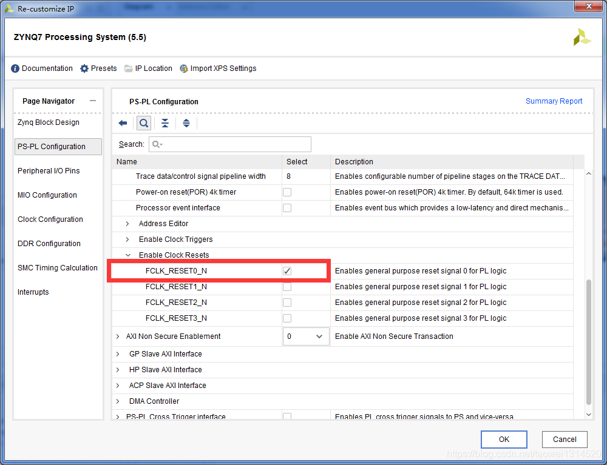This screenshot has width=607, height=465.
Task: Click the Select column header
Action: pos(306,162)
